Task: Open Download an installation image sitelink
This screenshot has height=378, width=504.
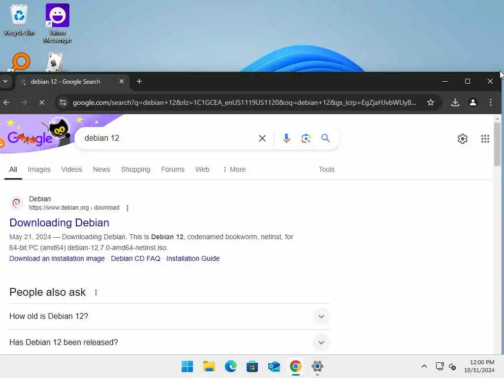Action: 57,259
